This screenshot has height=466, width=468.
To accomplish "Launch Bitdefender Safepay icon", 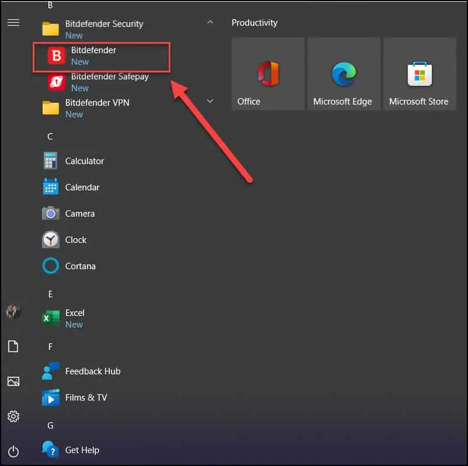I will point(57,82).
